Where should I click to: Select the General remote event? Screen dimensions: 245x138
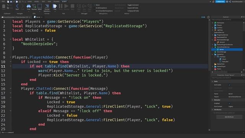tap(222, 42)
